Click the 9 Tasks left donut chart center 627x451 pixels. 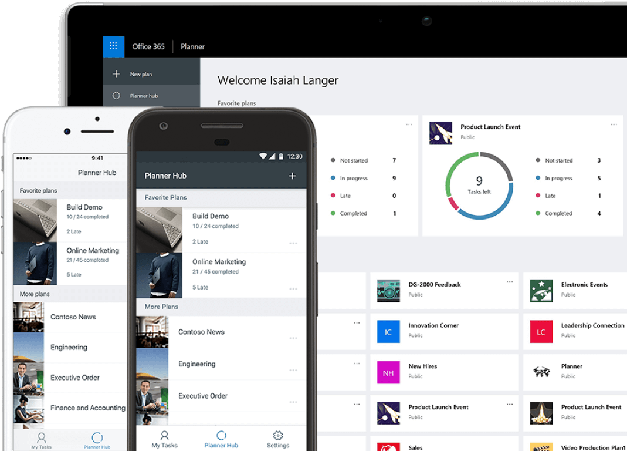pos(479,185)
